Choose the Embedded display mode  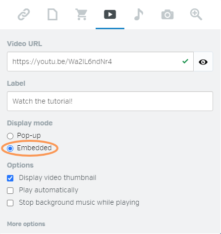point(10,148)
